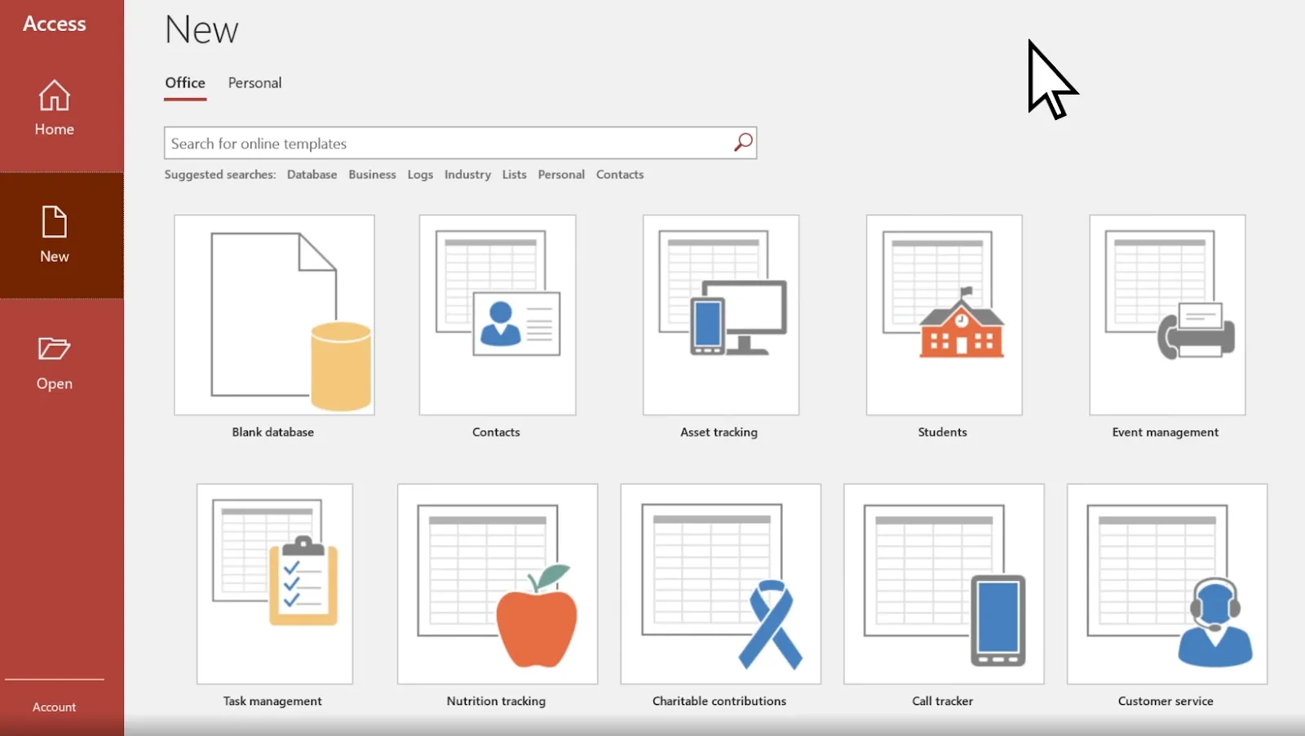Click the Task management label text
Screen dimensions: 1305x736
(x=272, y=701)
